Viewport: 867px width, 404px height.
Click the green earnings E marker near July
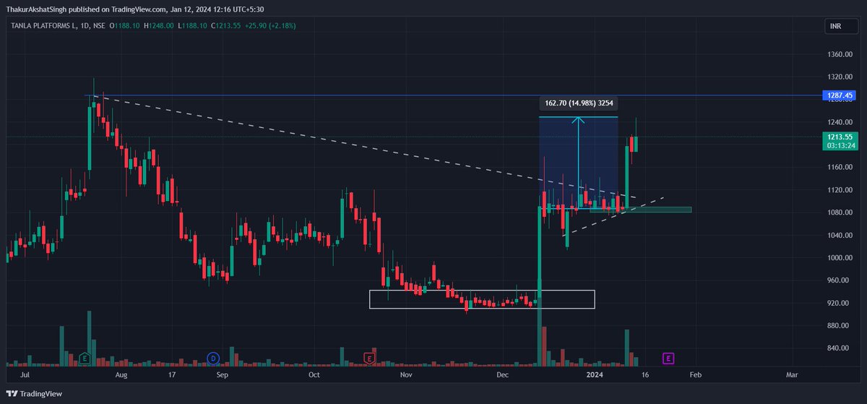[85, 358]
